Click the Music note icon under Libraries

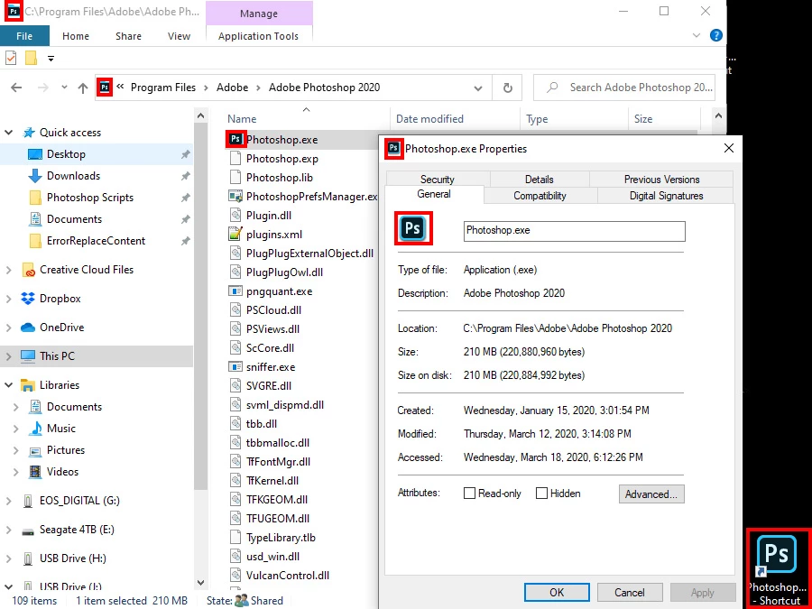coord(35,429)
